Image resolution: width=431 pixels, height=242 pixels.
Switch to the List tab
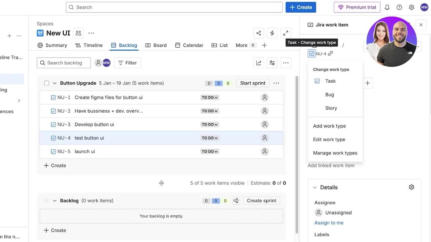point(220,45)
